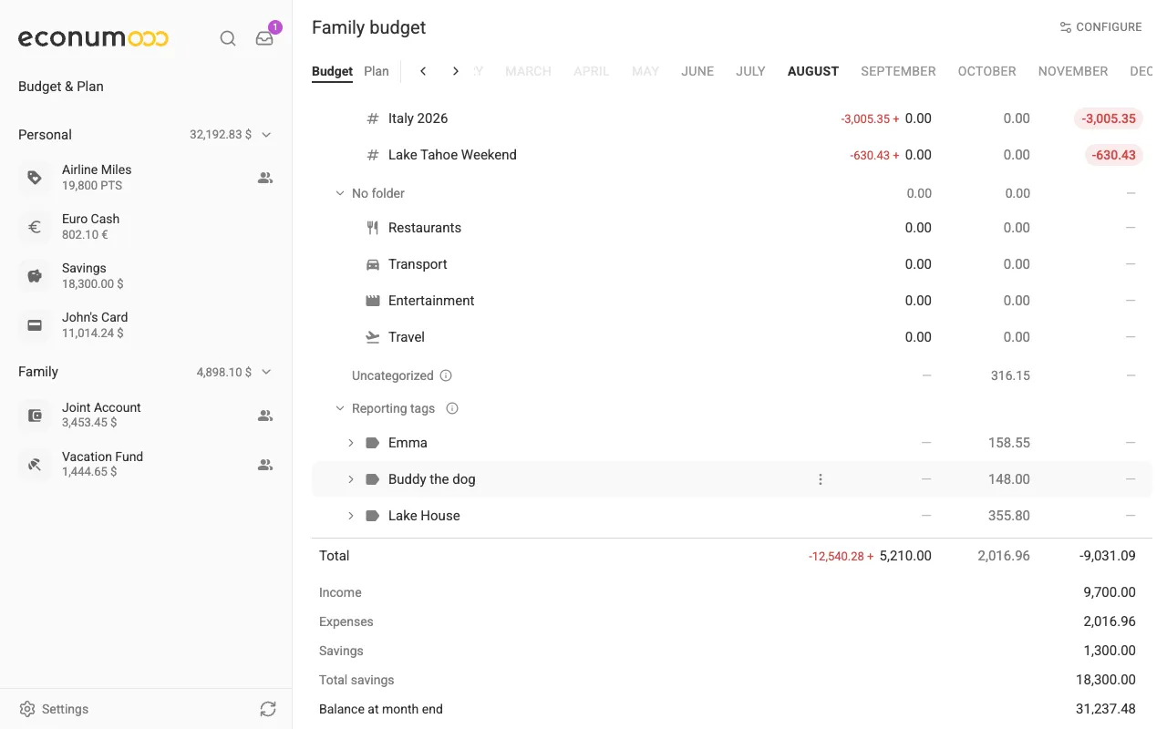The image size is (1167, 729).
Task: Click the sync refresh icon
Action: point(267,709)
